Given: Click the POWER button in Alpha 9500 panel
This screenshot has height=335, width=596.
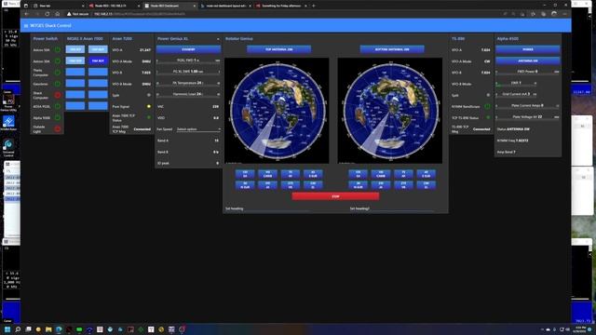Looking at the screenshot, I should click(x=528, y=49).
